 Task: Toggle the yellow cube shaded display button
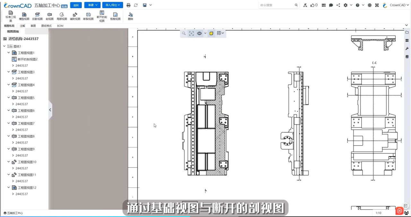[x=211, y=33]
